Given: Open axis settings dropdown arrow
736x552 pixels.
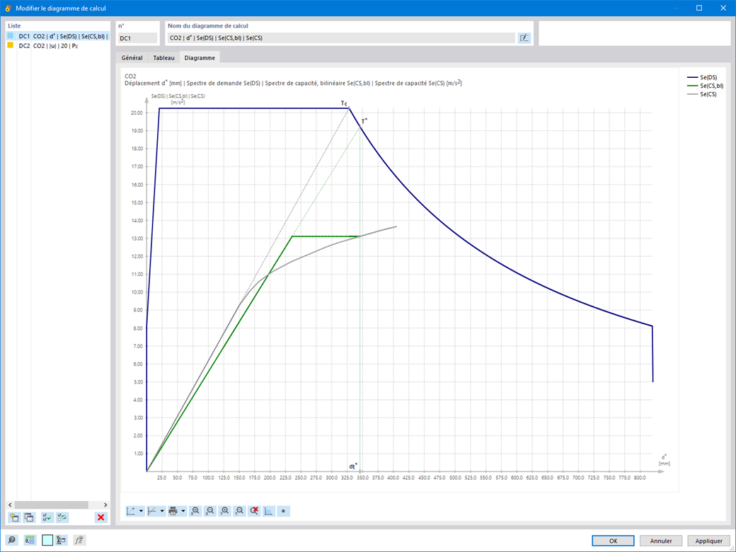Looking at the screenshot, I should 141,511.
